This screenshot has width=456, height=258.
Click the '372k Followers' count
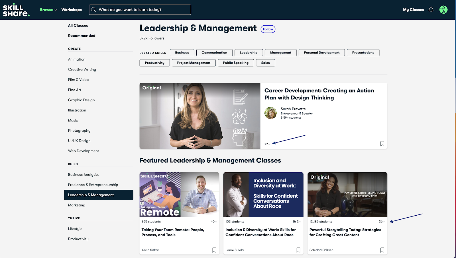[x=152, y=38]
